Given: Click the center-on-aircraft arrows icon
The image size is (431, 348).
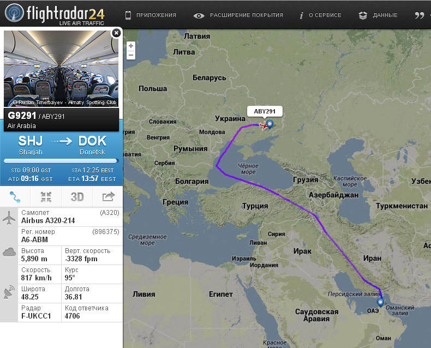Looking at the screenshot, I should click(46, 197).
